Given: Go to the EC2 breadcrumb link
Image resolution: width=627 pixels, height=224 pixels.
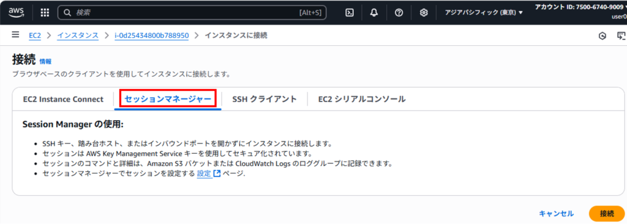Looking at the screenshot, I should coord(35,35).
